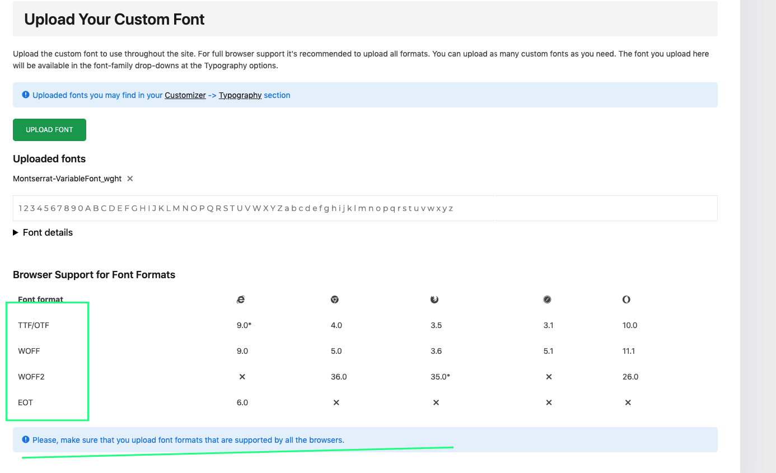This screenshot has height=473, width=776.
Task: Click the font preview sample box
Action: coord(365,208)
